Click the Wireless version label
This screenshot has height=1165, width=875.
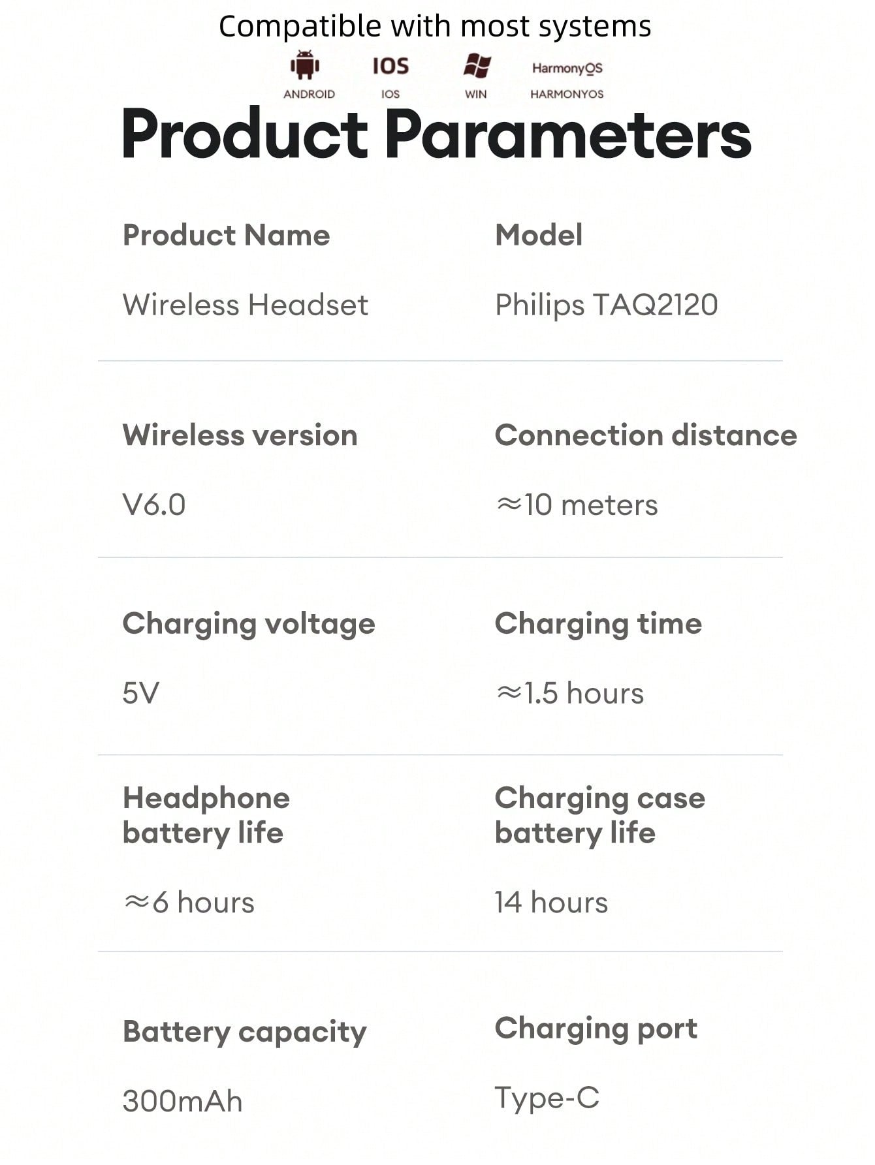(240, 435)
